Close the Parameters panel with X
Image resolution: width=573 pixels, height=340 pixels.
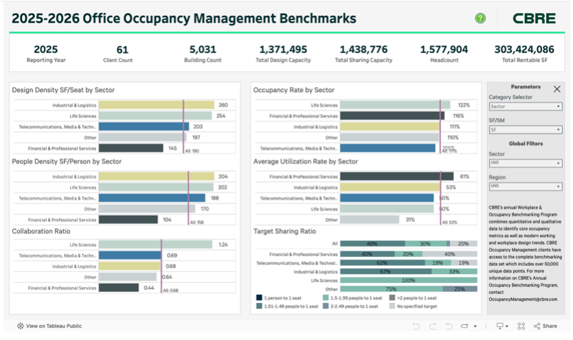tap(557, 89)
